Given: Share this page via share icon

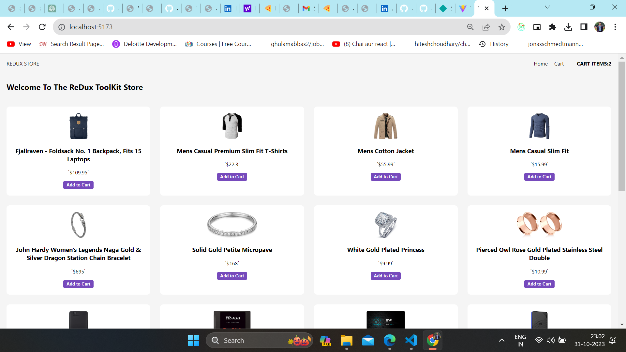Looking at the screenshot, I should pyautogui.click(x=486, y=27).
